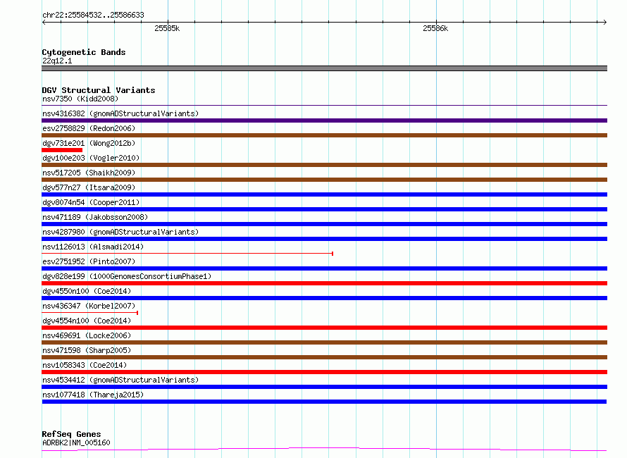The image size is (627, 458).
Task: Select variant label nsv471598 (Sharp2005)
Action: click(87, 350)
